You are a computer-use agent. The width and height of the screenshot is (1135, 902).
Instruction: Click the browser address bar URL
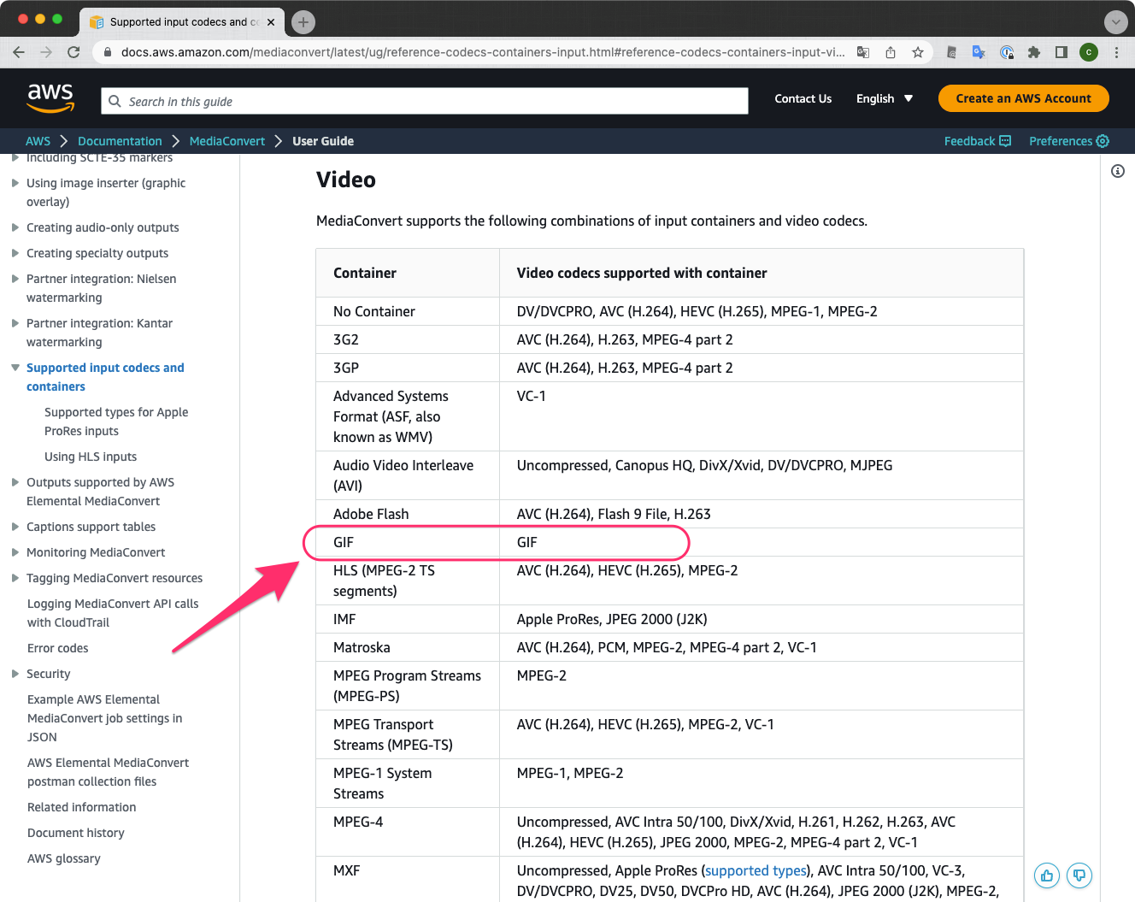pos(483,52)
